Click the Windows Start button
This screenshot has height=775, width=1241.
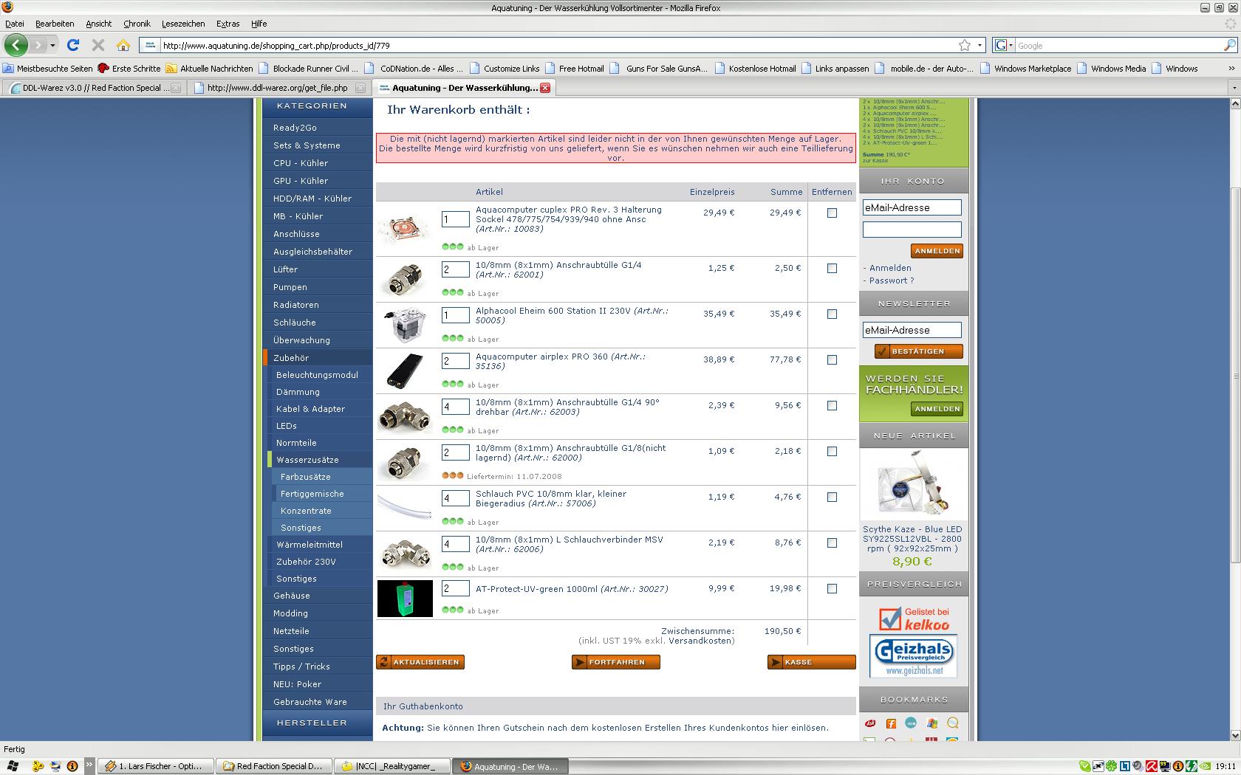point(13,766)
